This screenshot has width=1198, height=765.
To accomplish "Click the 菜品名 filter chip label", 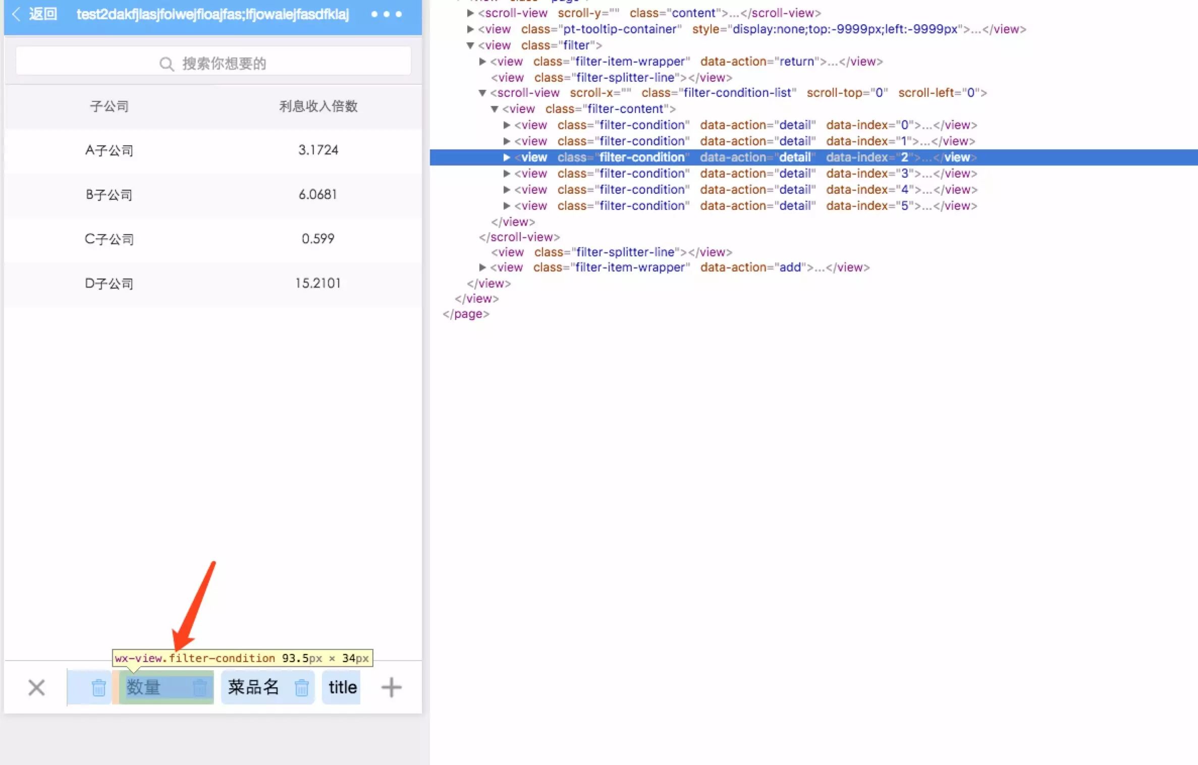I will (x=253, y=687).
